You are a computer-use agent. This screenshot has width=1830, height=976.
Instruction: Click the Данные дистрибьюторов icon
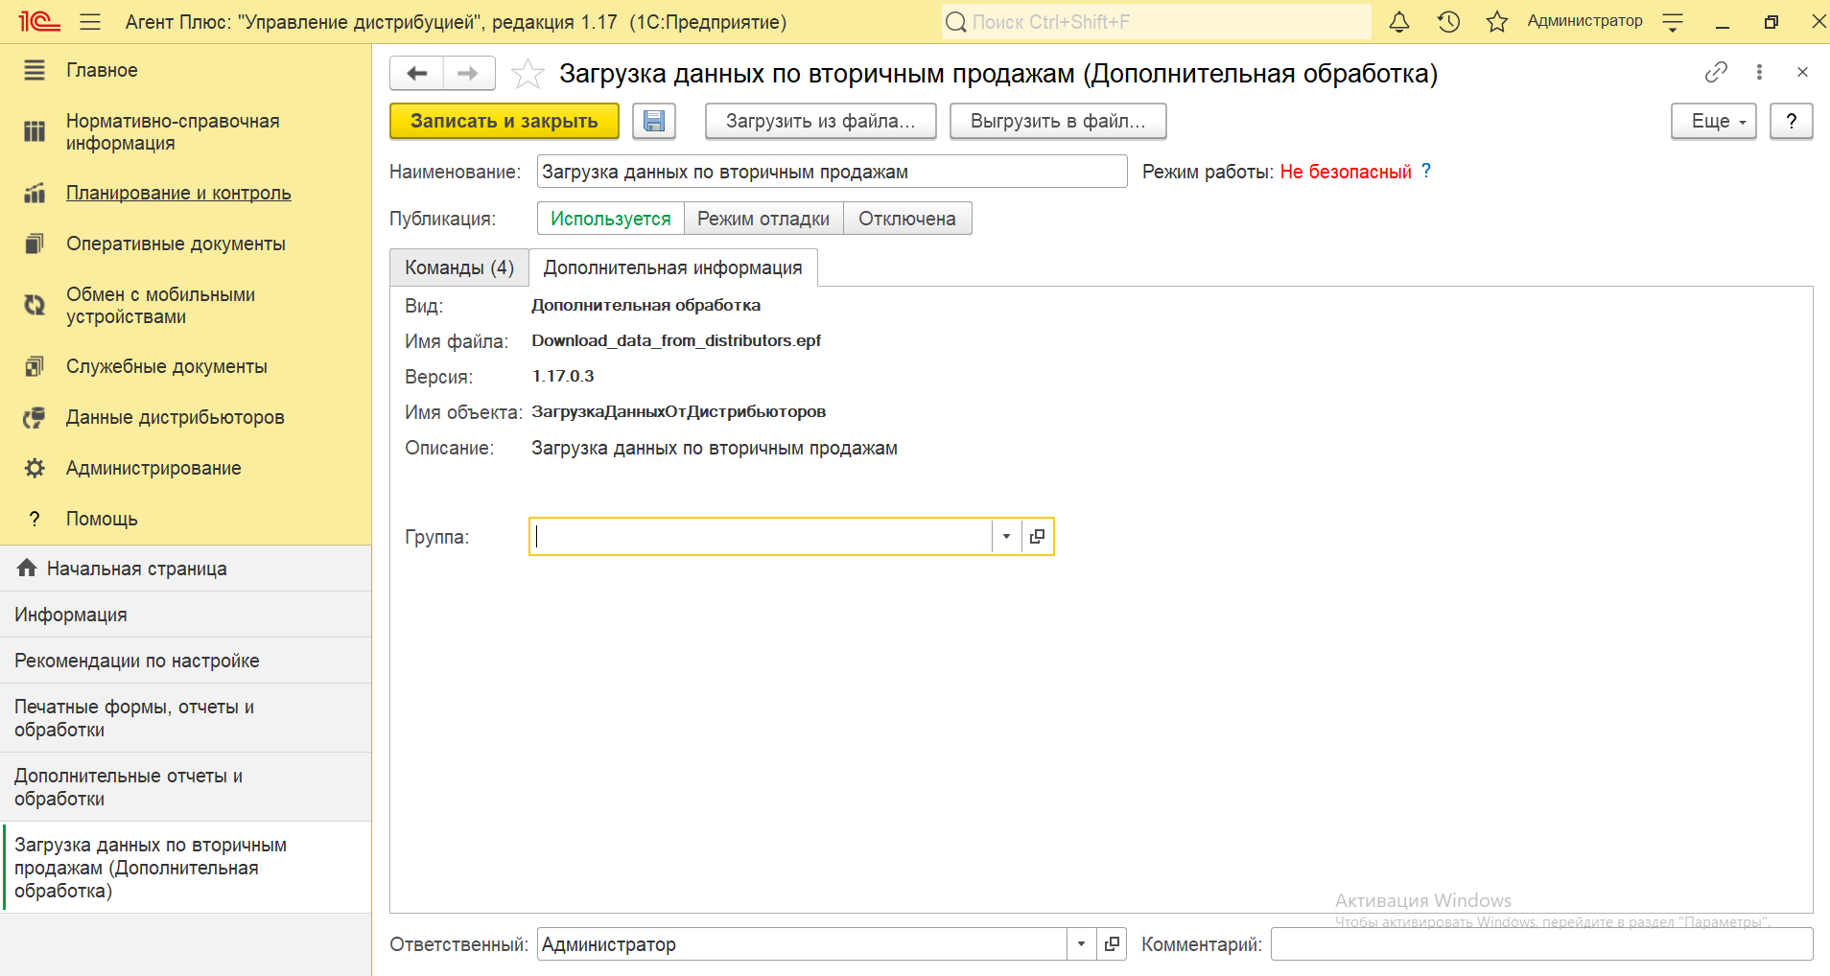(35, 417)
